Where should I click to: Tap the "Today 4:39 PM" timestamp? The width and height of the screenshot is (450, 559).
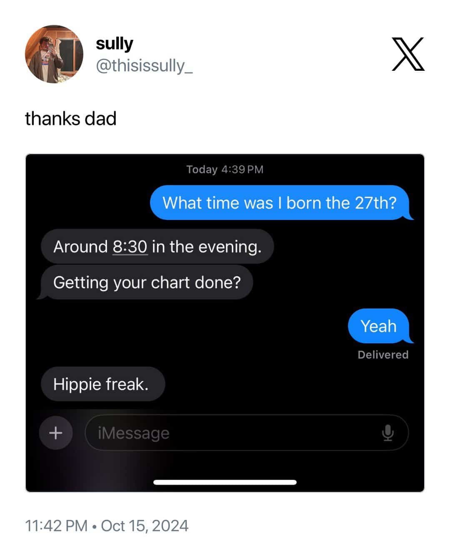click(x=225, y=170)
